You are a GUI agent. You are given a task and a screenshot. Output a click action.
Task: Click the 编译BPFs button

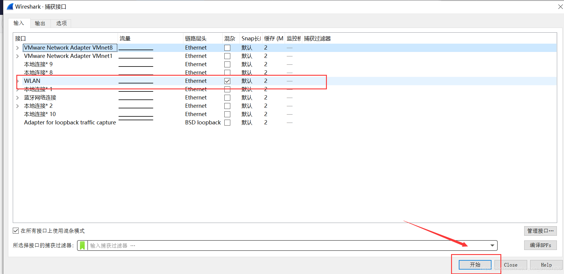[540, 245]
